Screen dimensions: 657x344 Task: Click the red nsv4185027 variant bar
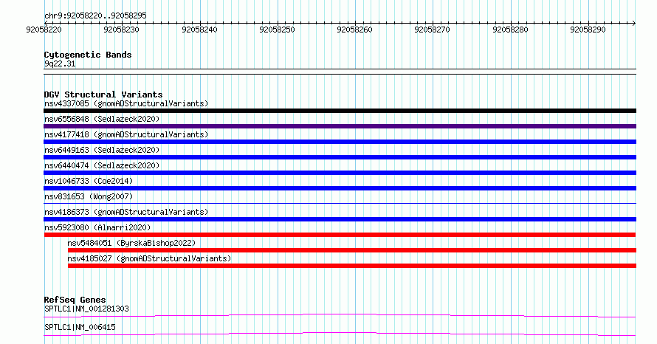[352, 266]
